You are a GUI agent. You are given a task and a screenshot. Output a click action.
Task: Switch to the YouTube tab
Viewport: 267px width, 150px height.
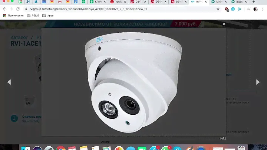(x=116, y=2)
